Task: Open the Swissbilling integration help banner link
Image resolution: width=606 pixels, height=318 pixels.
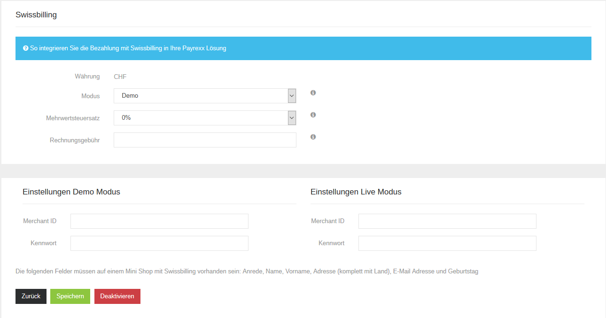Action: click(x=128, y=48)
